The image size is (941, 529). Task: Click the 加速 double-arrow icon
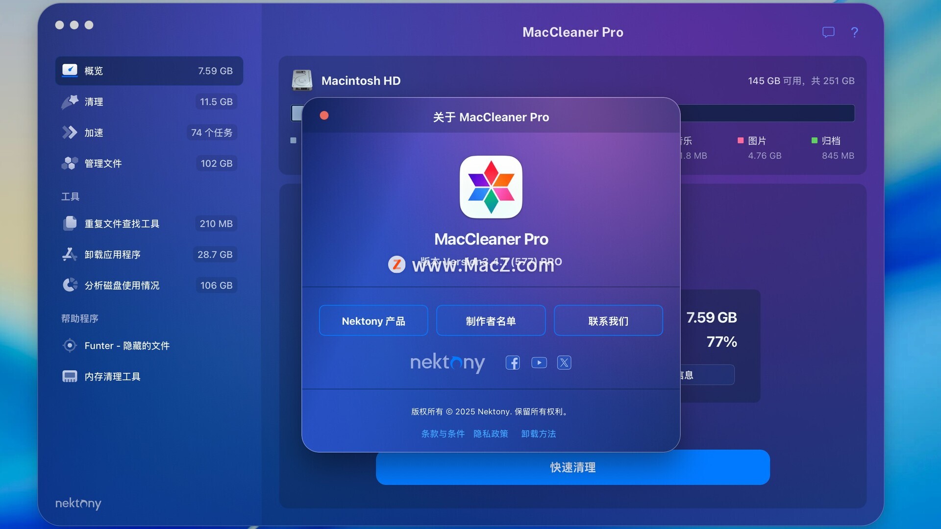(x=70, y=132)
